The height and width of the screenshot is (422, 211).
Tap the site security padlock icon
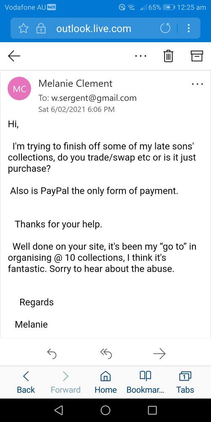point(41,29)
